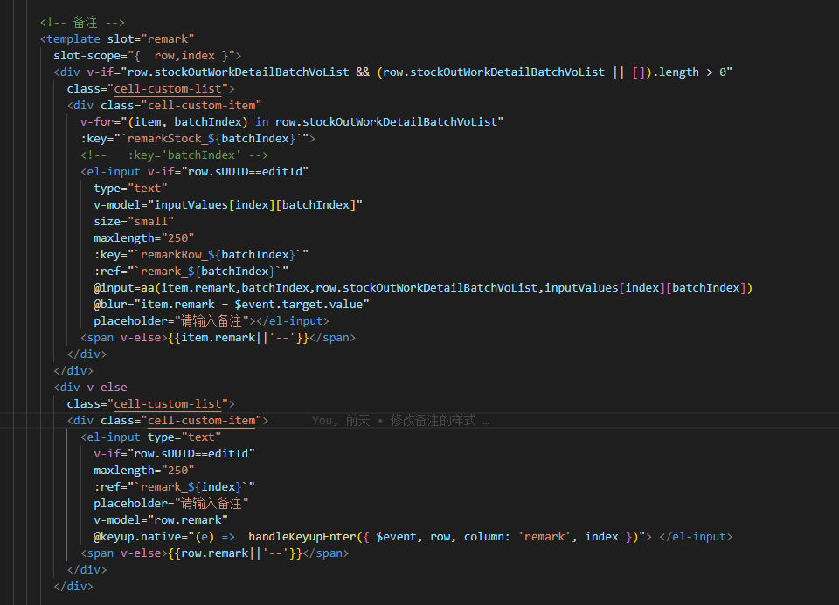Image resolution: width=839 pixels, height=605 pixels.
Task: Click @blur="item.remark = $event.target.value" line
Action: pyautogui.click(x=231, y=304)
